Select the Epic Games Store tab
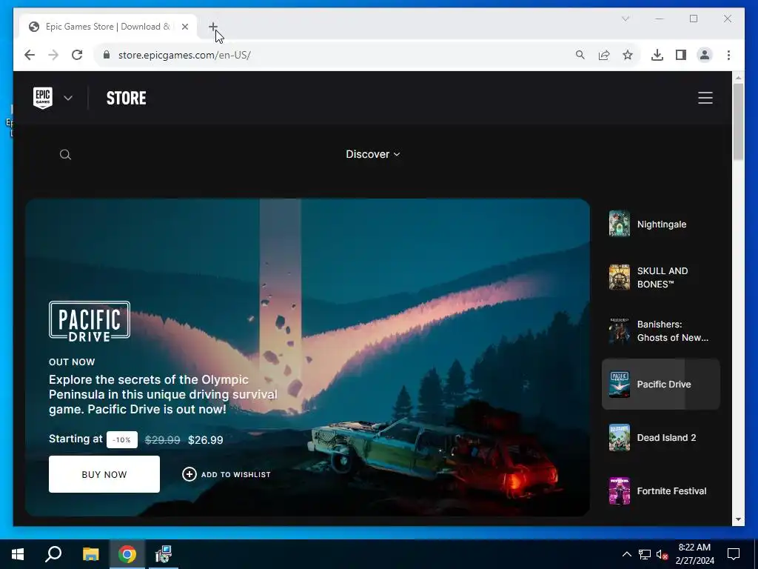 click(x=108, y=27)
